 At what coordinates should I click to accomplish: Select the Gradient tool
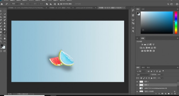coord(1,29)
